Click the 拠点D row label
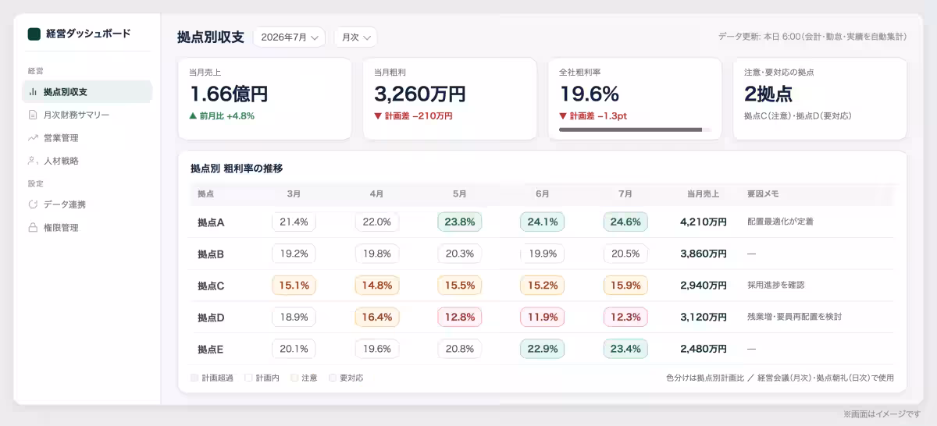This screenshot has height=426, width=937. click(211, 318)
